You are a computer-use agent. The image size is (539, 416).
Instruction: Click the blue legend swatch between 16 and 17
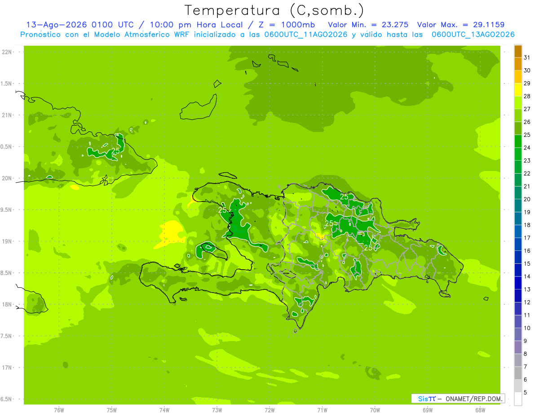(518, 244)
